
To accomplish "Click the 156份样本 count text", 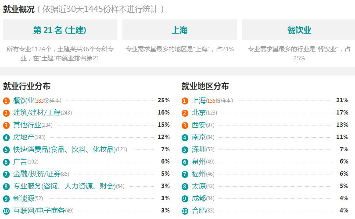I will tap(219, 101).
